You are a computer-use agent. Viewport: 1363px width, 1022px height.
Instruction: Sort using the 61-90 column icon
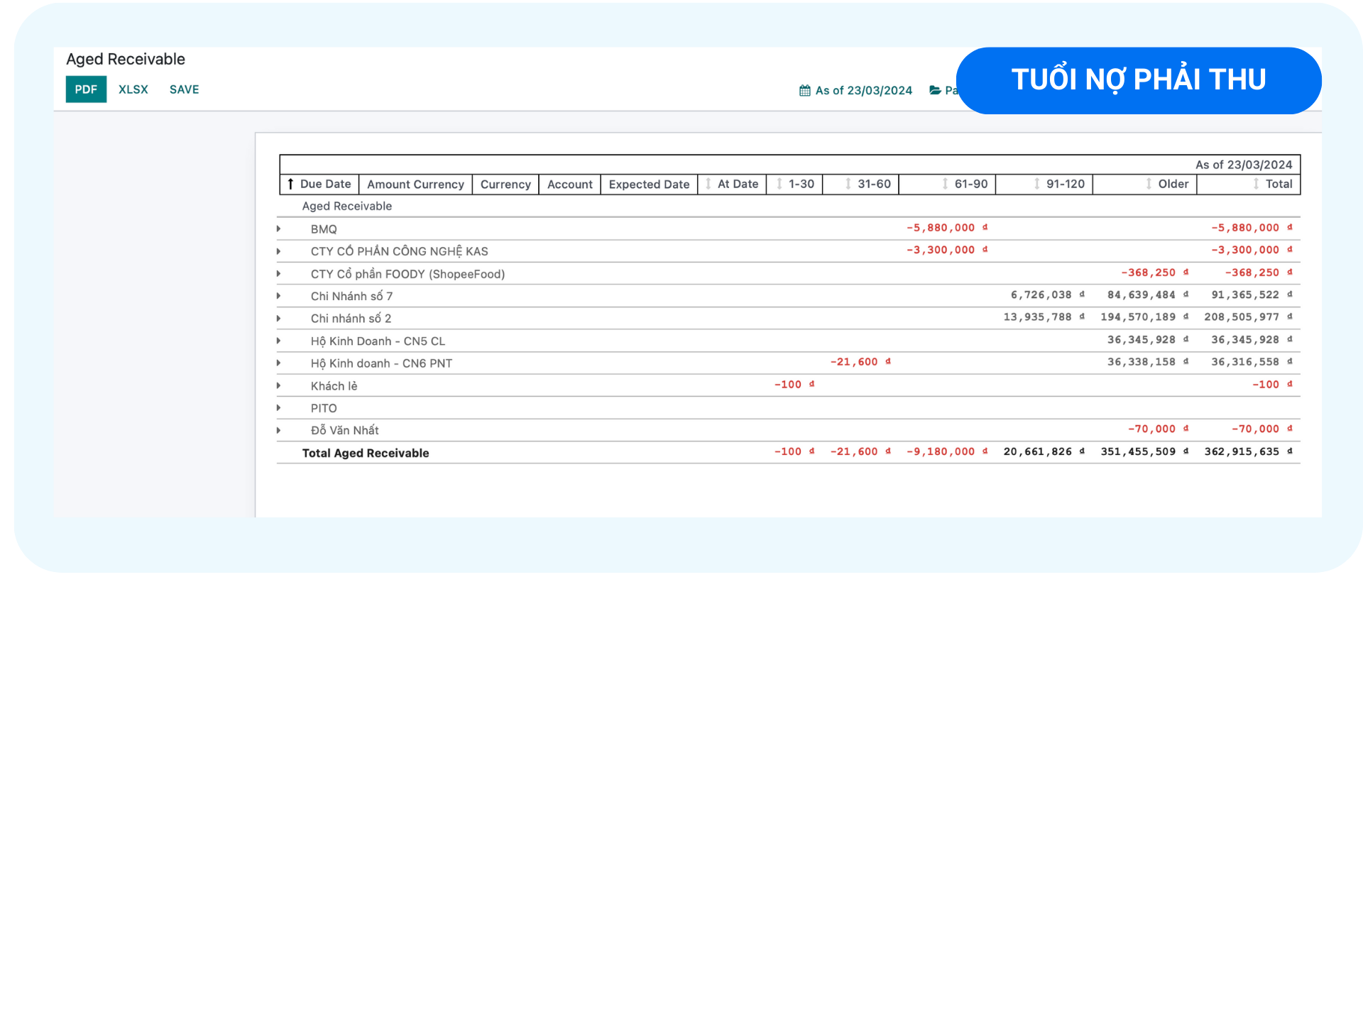(945, 185)
